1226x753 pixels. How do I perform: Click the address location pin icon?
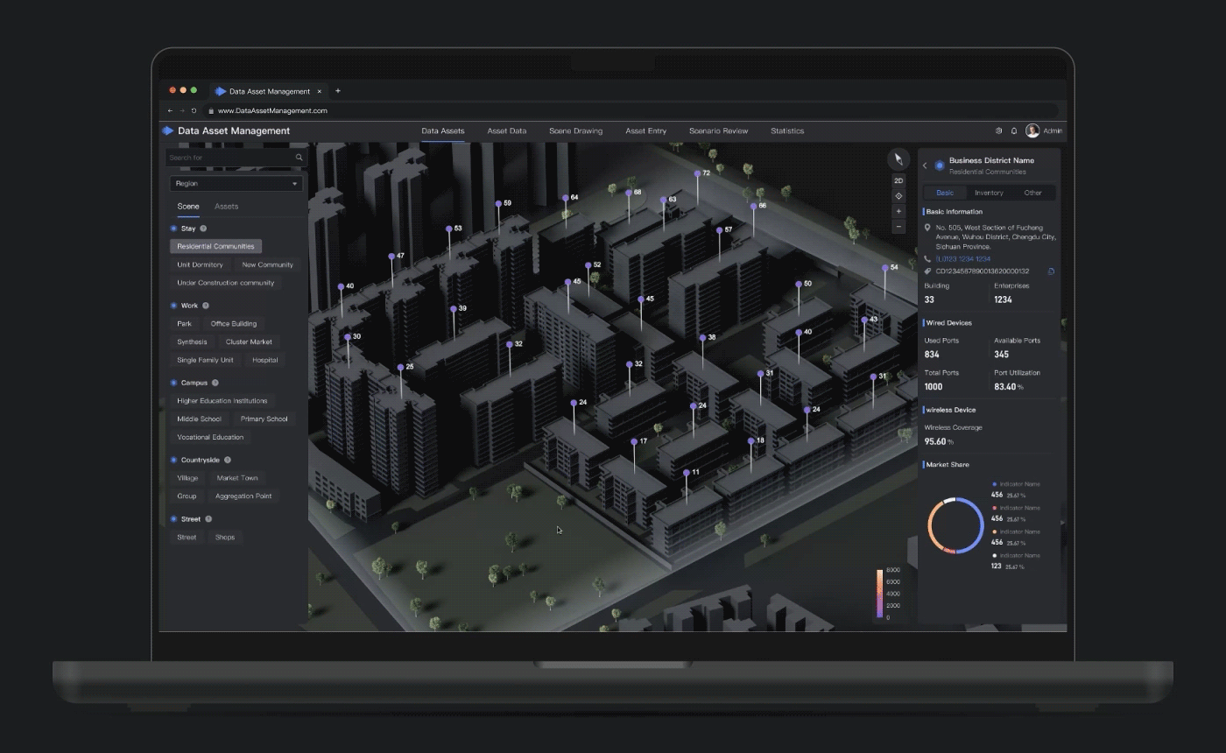point(927,228)
